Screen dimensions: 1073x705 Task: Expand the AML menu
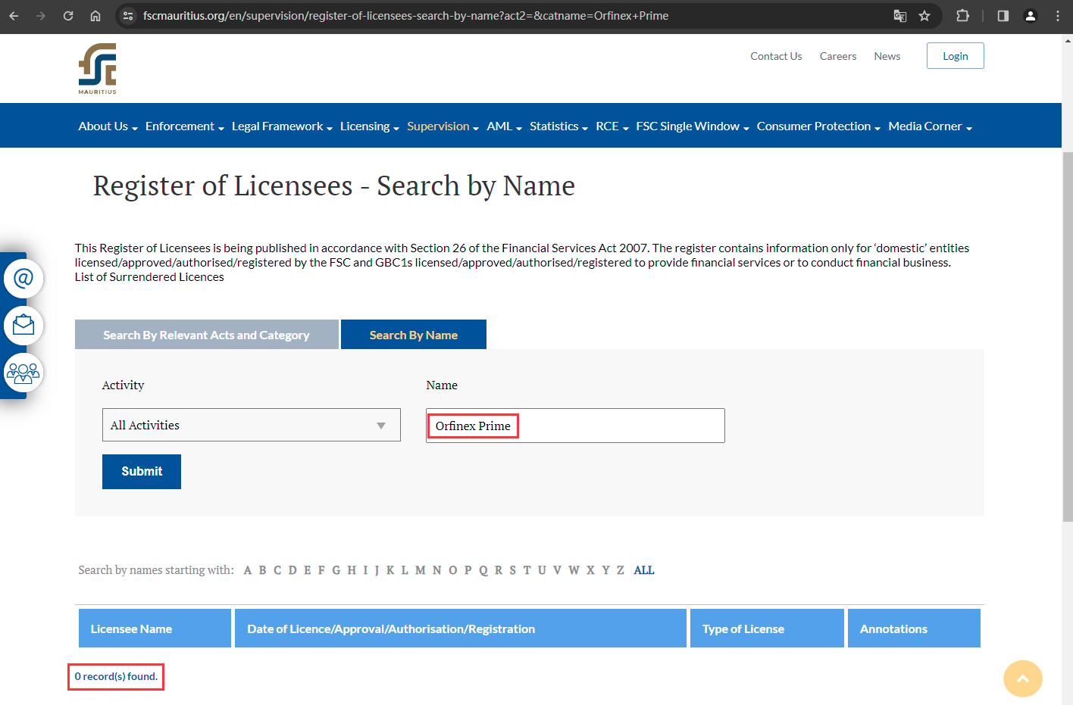point(504,126)
